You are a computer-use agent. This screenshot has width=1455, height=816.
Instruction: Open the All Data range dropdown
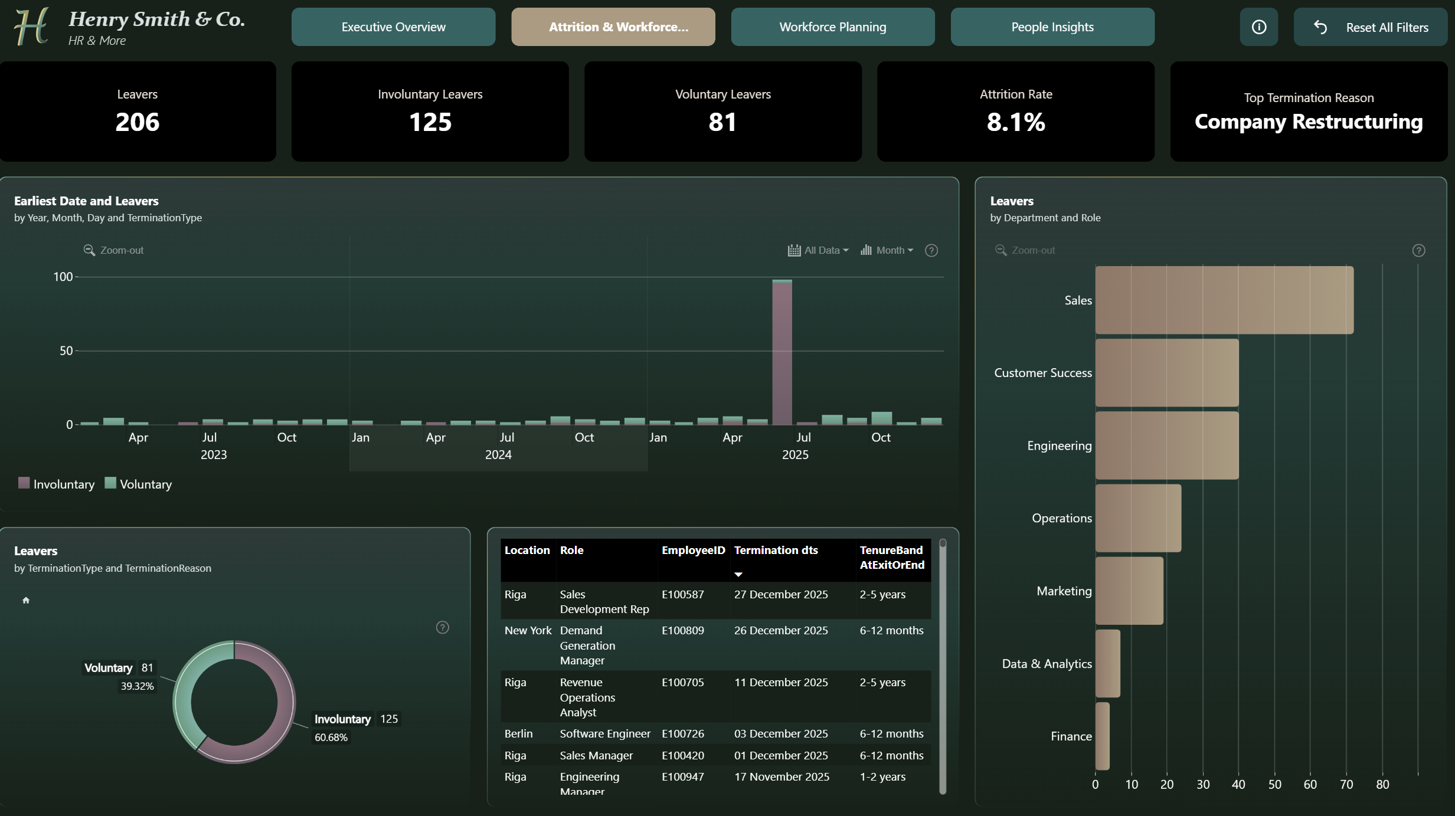click(x=818, y=250)
